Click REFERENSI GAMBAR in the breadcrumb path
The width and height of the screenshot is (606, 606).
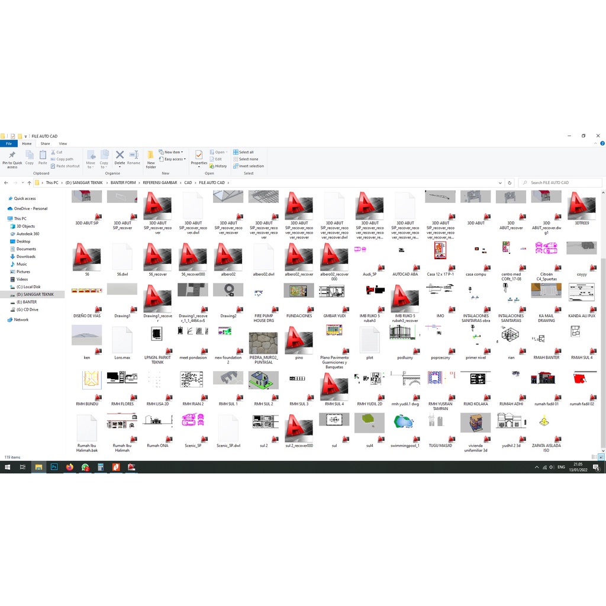click(160, 183)
